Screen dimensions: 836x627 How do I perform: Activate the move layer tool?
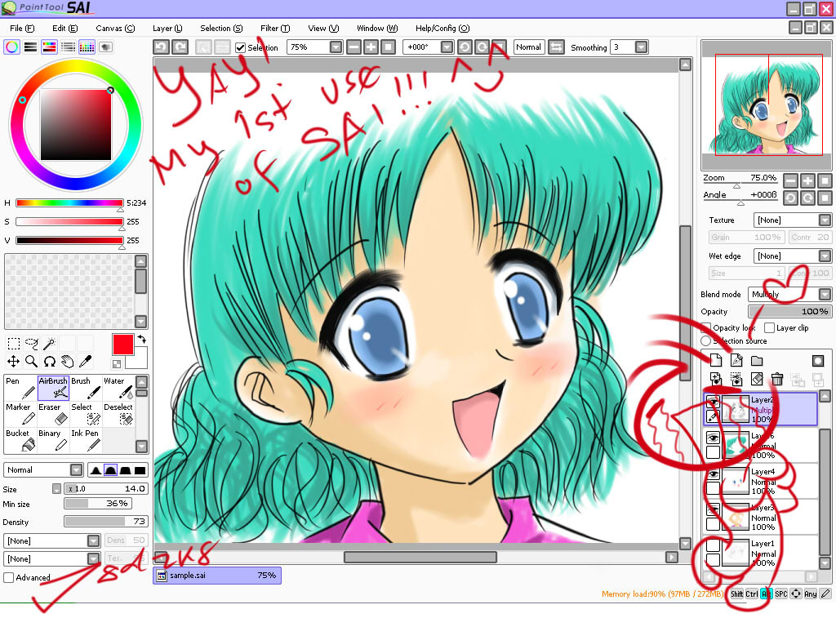pyautogui.click(x=14, y=362)
